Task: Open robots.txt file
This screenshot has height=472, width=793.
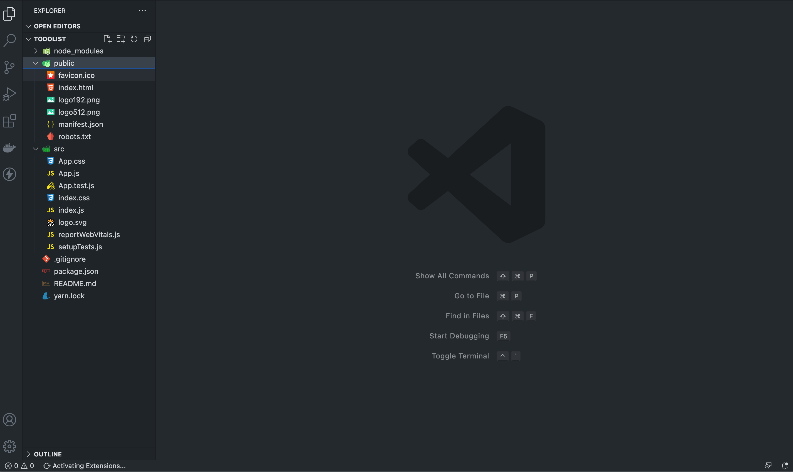Action: click(x=89, y=136)
